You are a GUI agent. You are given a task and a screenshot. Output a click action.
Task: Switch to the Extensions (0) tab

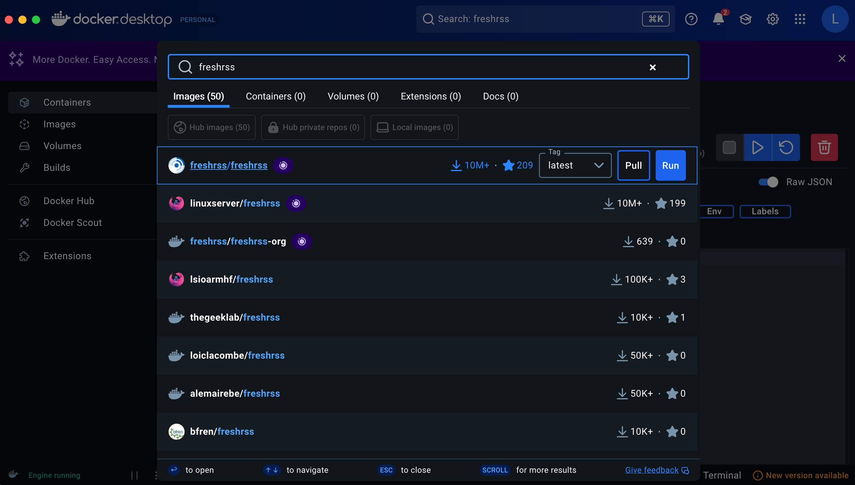click(431, 96)
